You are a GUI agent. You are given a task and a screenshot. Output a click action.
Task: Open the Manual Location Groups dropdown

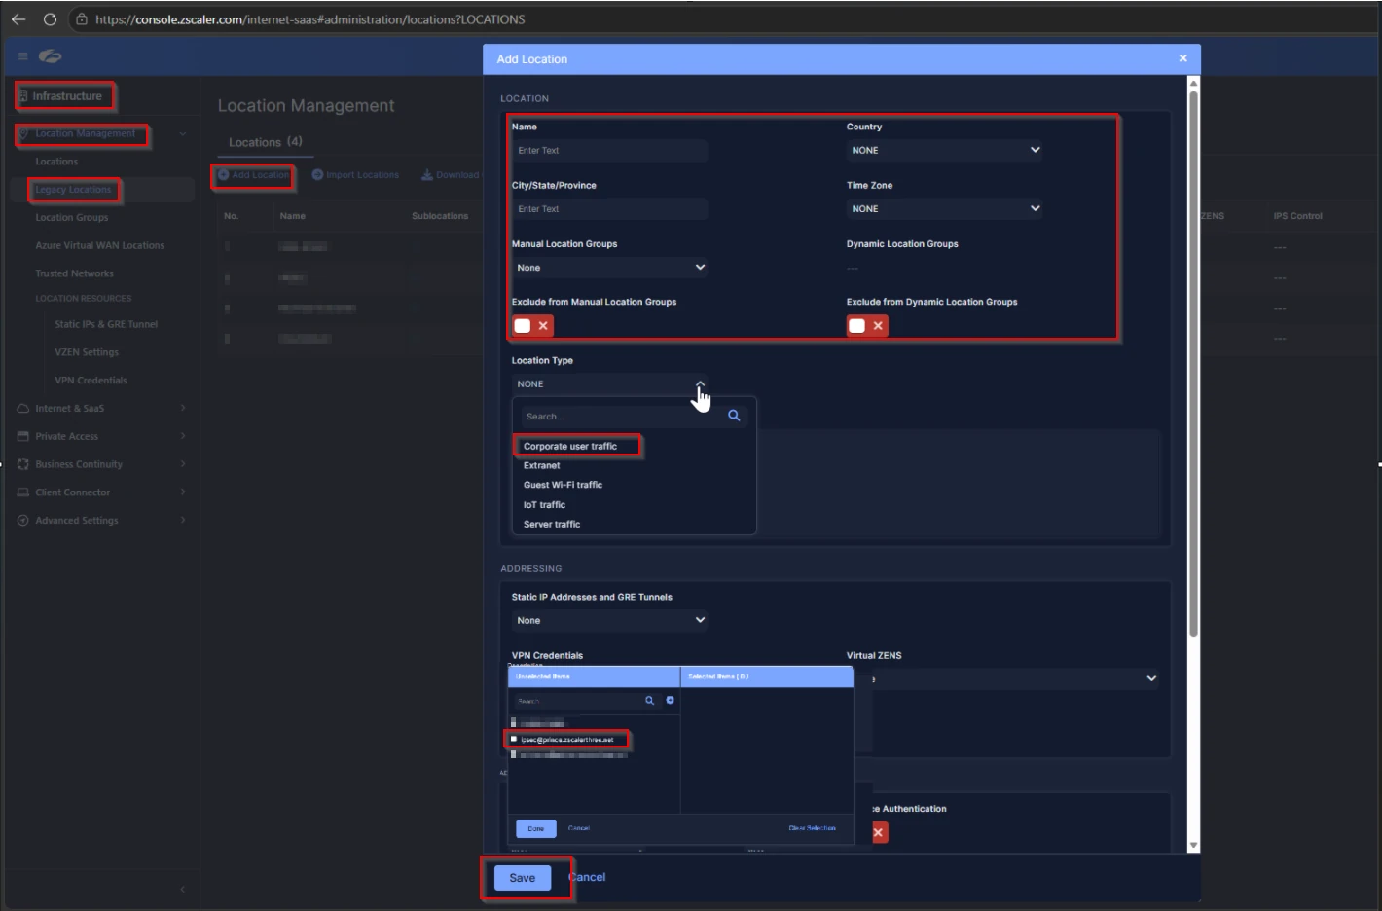coord(610,268)
